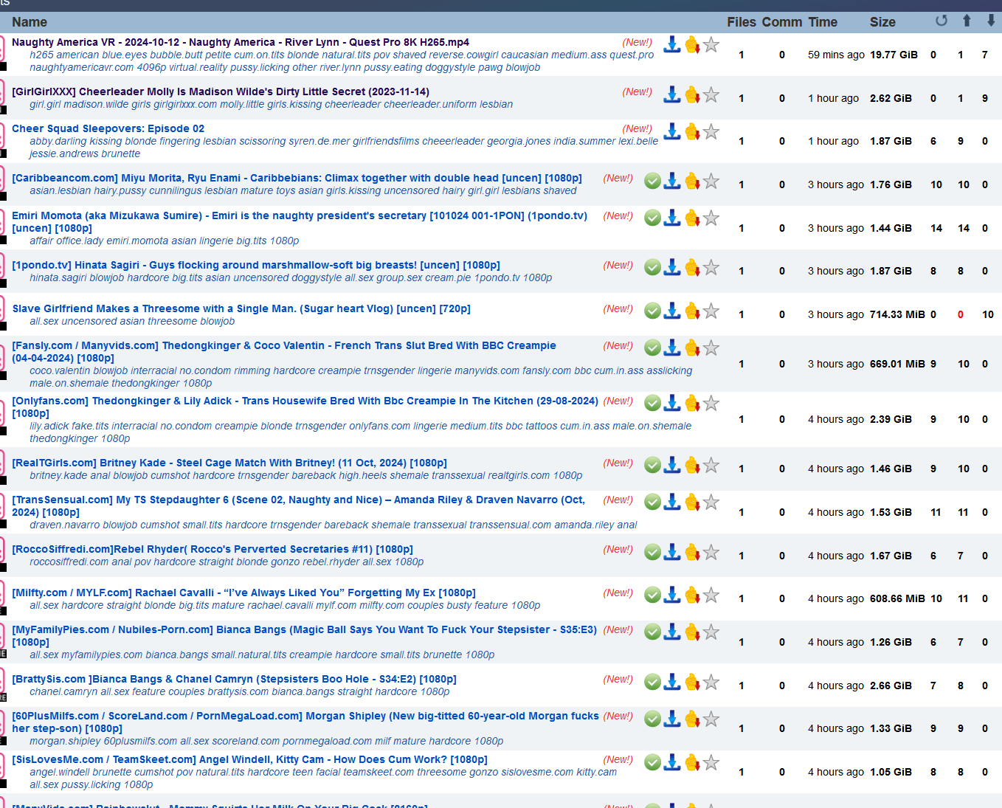The image size is (1002, 808).
Task: Download the 1.26 GiB MyFamilyPies torrent
Action: point(671,632)
